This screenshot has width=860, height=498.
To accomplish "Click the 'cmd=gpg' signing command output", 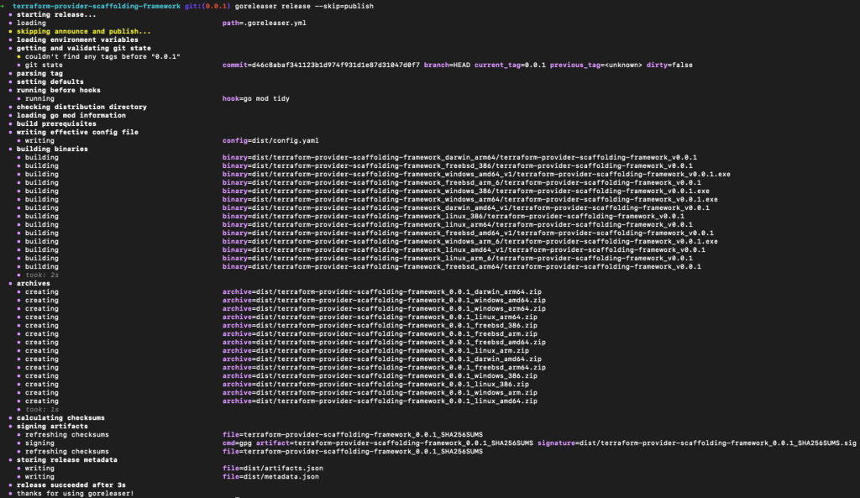I will (235, 443).
